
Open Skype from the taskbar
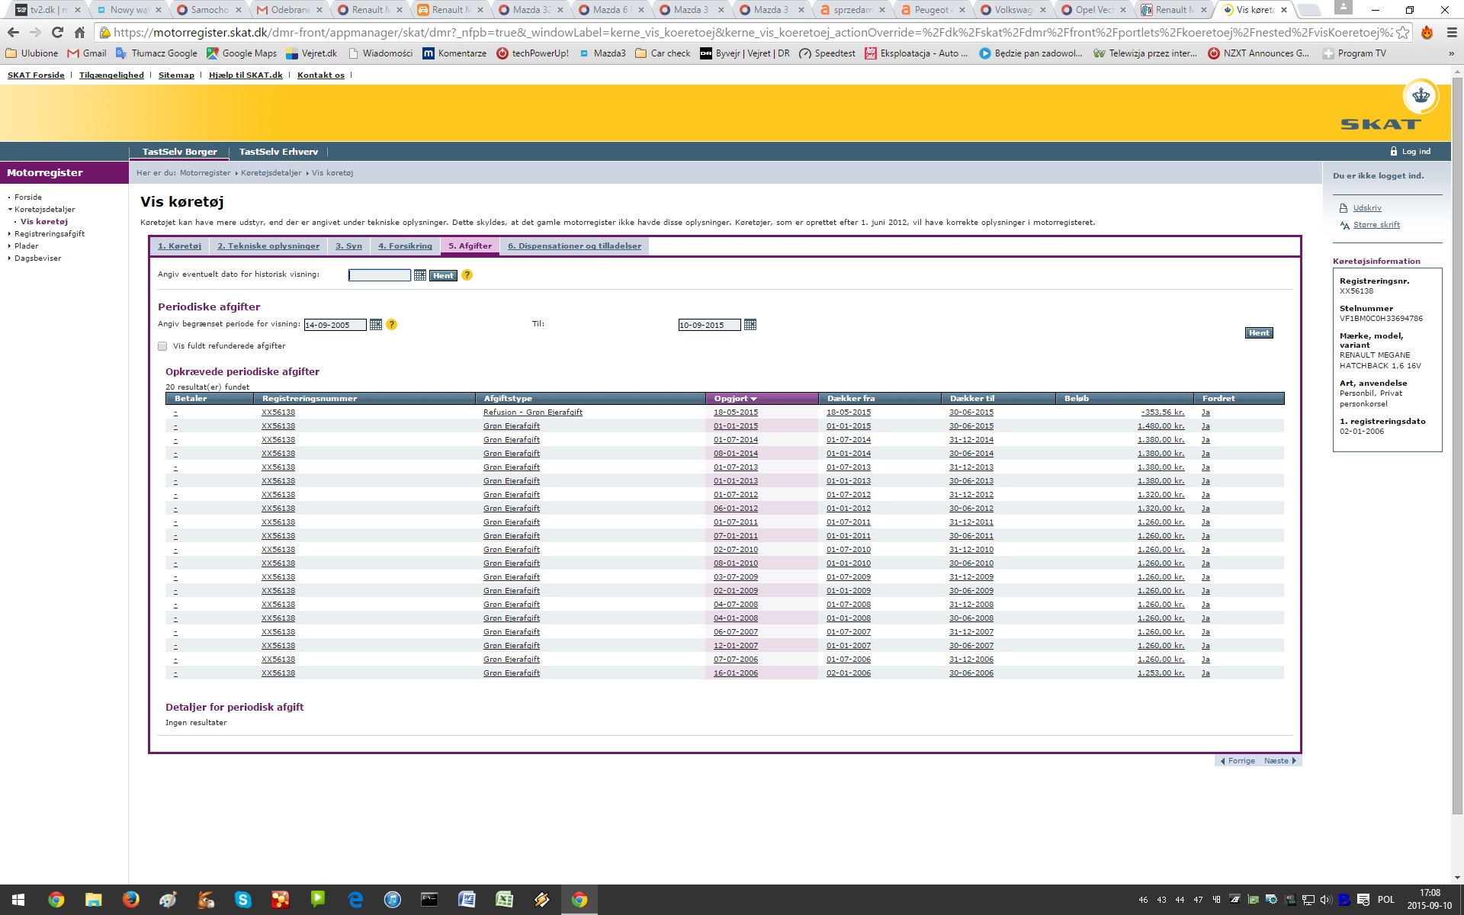[243, 900]
